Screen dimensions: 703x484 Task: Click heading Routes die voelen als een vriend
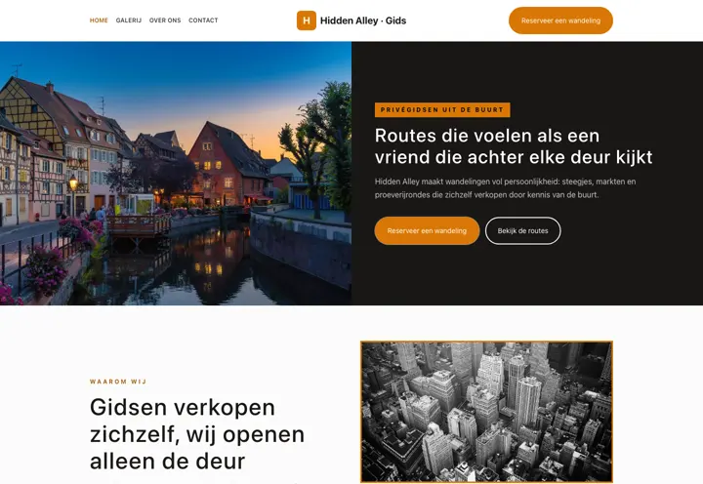tap(514, 146)
